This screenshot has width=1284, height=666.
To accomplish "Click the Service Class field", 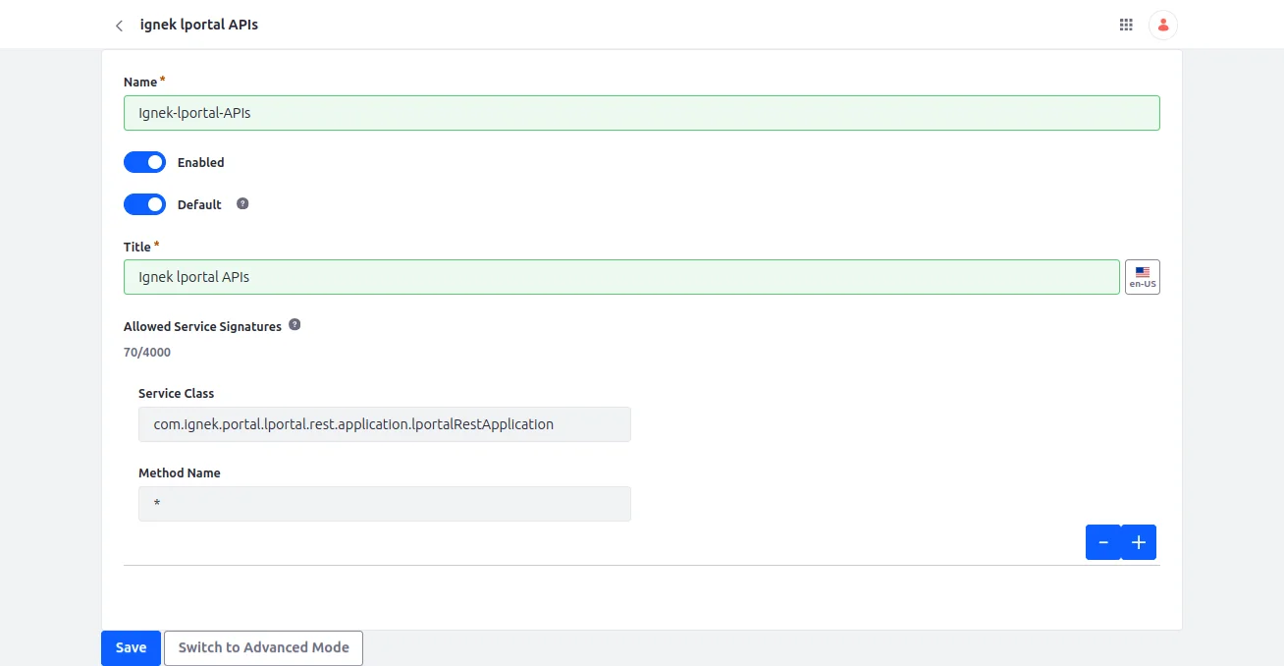I will (x=385, y=424).
